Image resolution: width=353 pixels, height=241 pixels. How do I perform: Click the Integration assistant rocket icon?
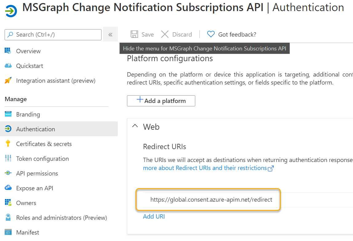tap(8, 80)
